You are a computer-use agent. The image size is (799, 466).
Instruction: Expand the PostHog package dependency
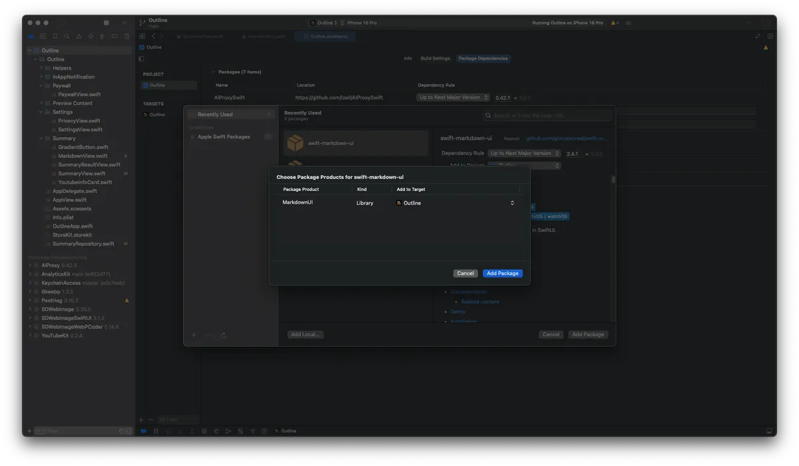coord(29,300)
